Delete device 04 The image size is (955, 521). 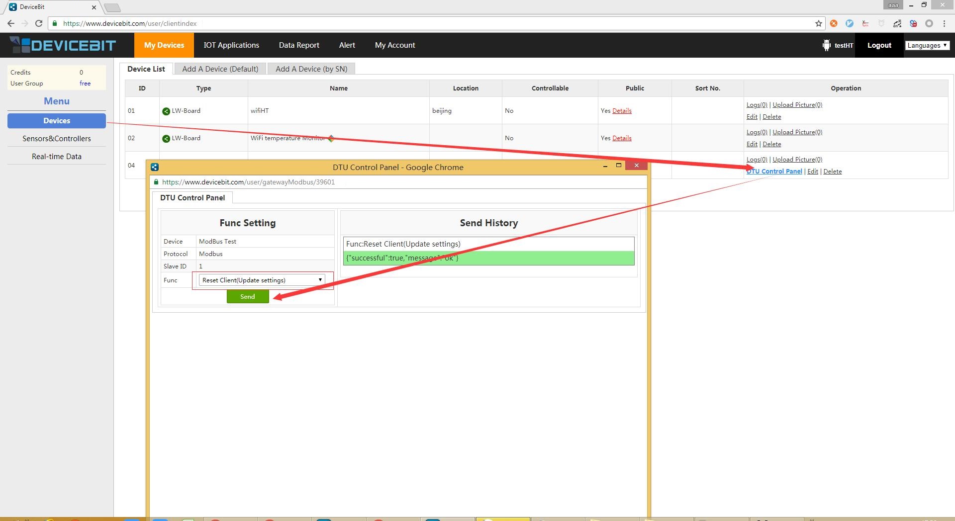coord(832,172)
